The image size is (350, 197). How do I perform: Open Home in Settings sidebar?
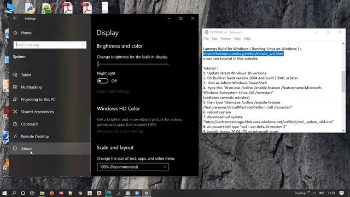pos(50,33)
